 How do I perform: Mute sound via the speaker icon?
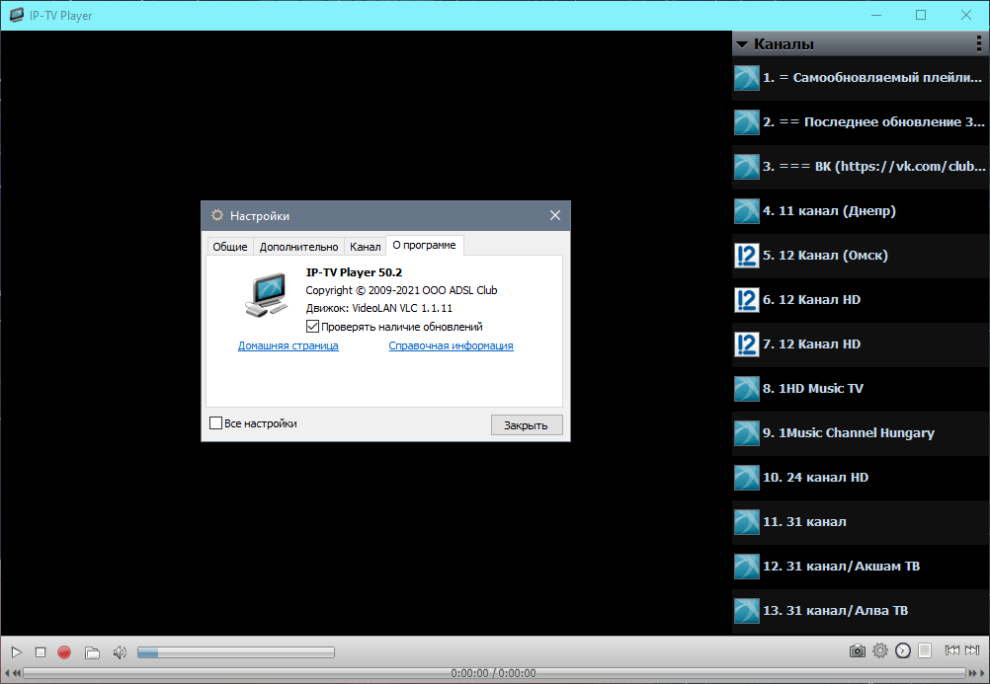[120, 652]
